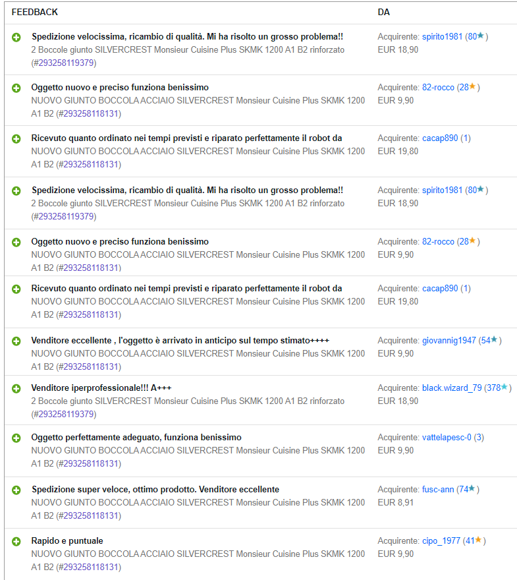This screenshot has height=580, width=517.
Task: Open buyer profile cipo_1977
Action: pos(441,541)
